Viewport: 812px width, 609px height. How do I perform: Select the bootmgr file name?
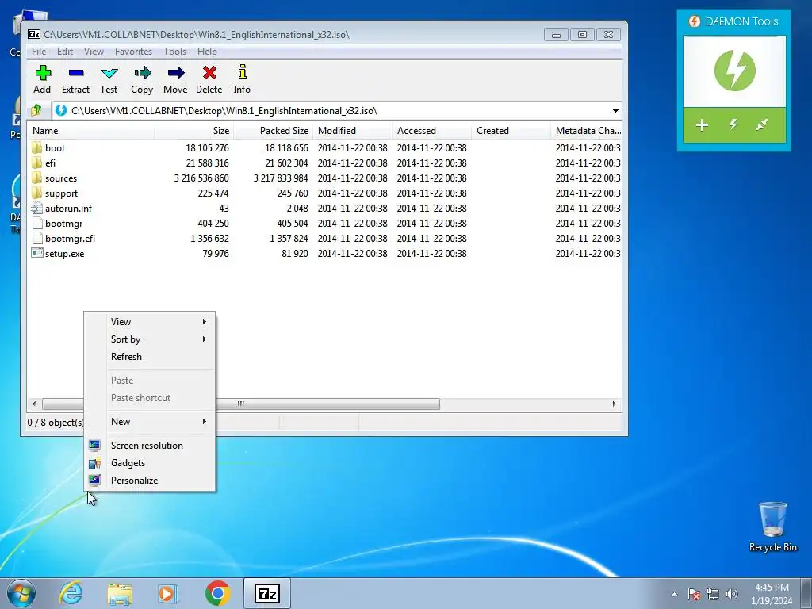pyautogui.click(x=63, y=223)
